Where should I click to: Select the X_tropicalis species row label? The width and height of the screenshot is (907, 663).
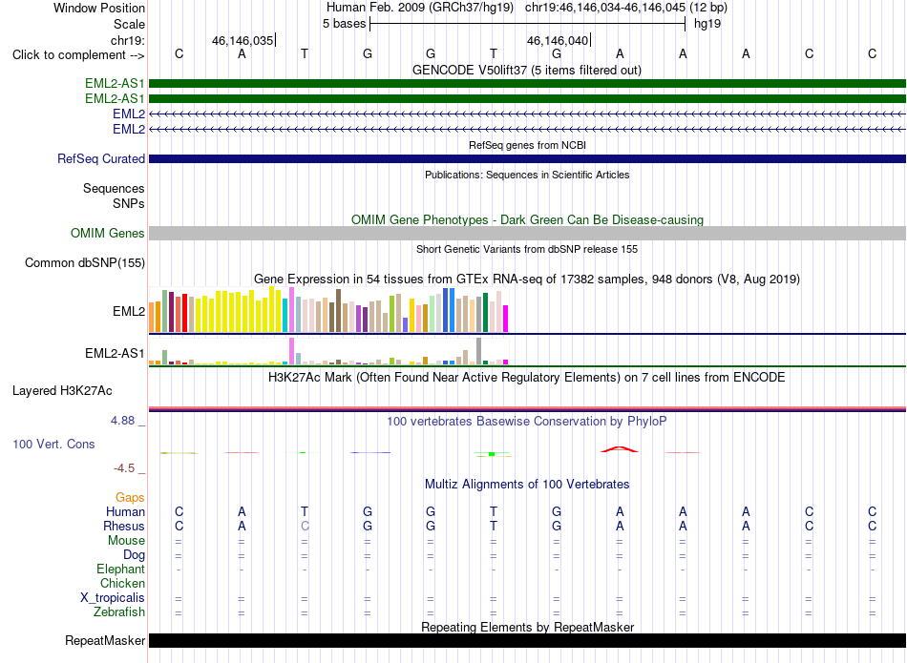[113, 598]
